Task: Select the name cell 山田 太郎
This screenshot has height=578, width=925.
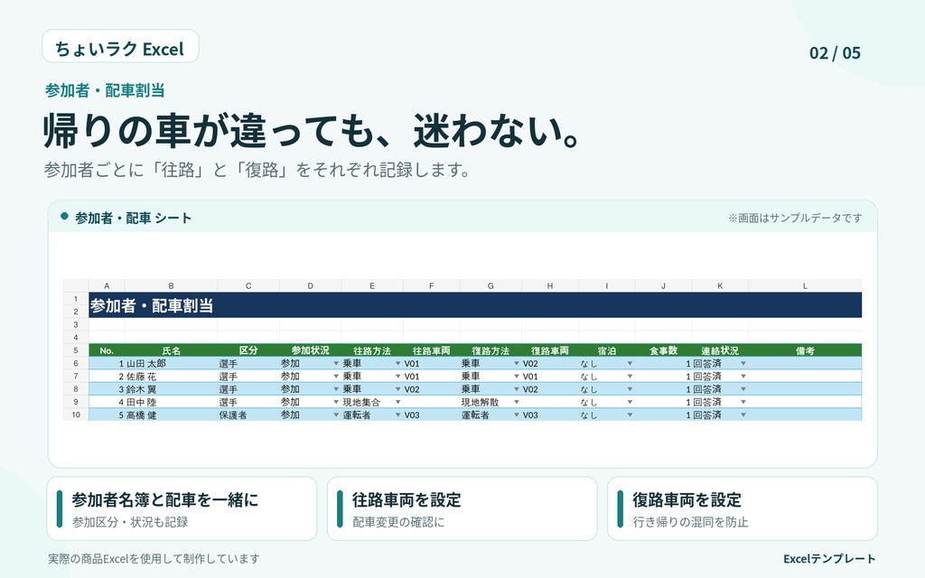Action: [x=171, y=364]
